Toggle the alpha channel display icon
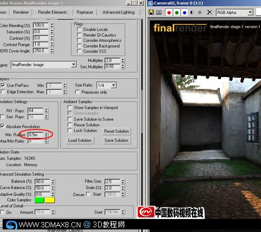 tap(192, 12)
